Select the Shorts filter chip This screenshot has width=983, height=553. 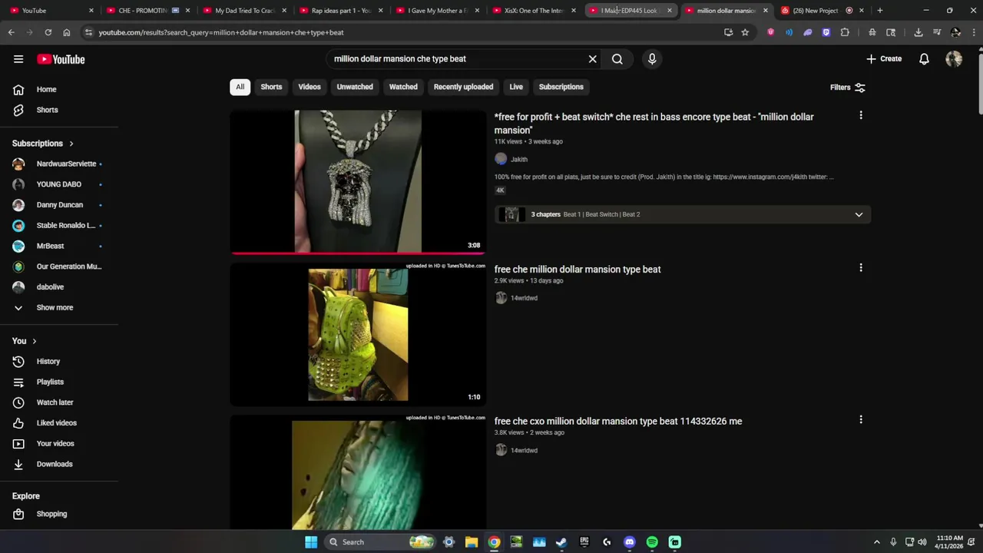271,87
